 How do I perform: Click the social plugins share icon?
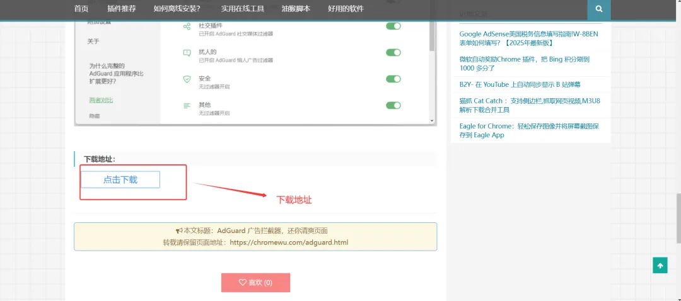coord(187,26)
